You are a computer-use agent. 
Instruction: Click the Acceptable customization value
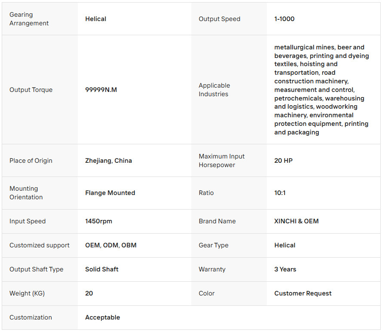point(103,317)
